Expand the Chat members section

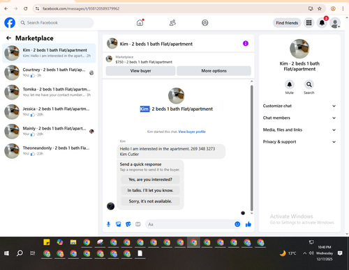coord(299,118)
